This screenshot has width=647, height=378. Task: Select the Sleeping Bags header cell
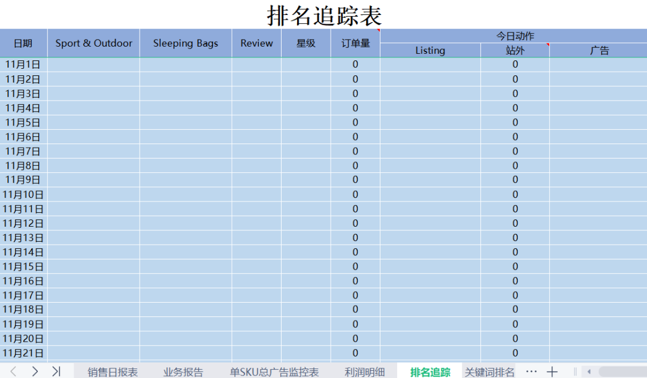[x=186, y=43]
